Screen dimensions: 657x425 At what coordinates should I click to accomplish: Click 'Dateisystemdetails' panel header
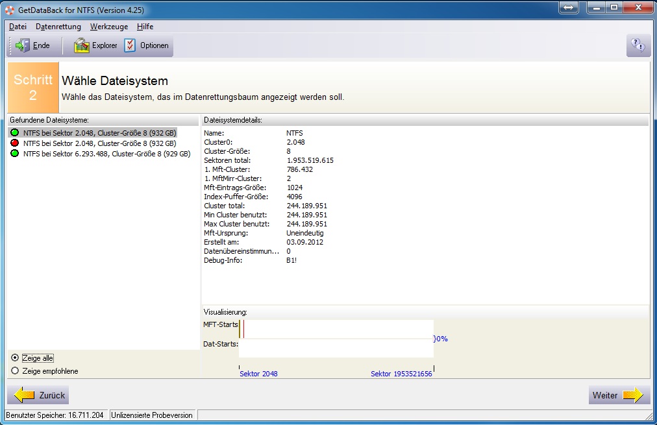point(425,120)
